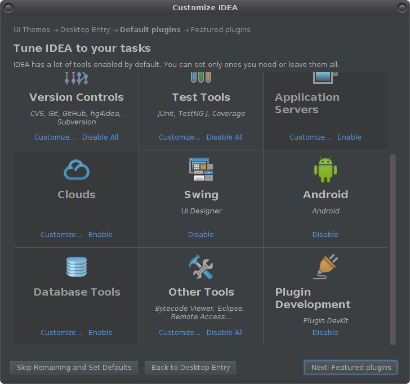Click Skip Remaining and Set Defaults
Viewport: 410px width, 384px height.
click(74, 368)
